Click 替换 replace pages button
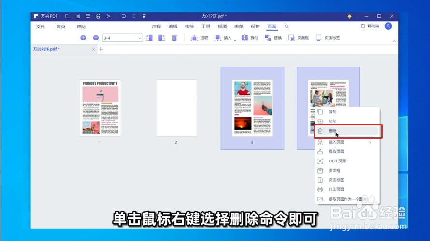Screen dimensions: 430x241 tap(273, 38)
